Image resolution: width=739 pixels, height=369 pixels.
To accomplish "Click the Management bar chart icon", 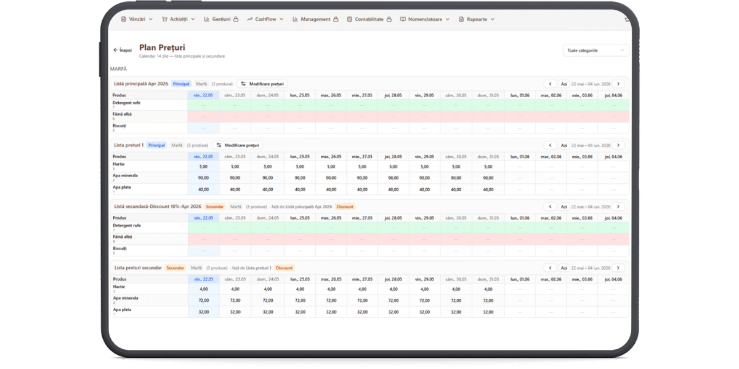I will [x=296, y=19].
